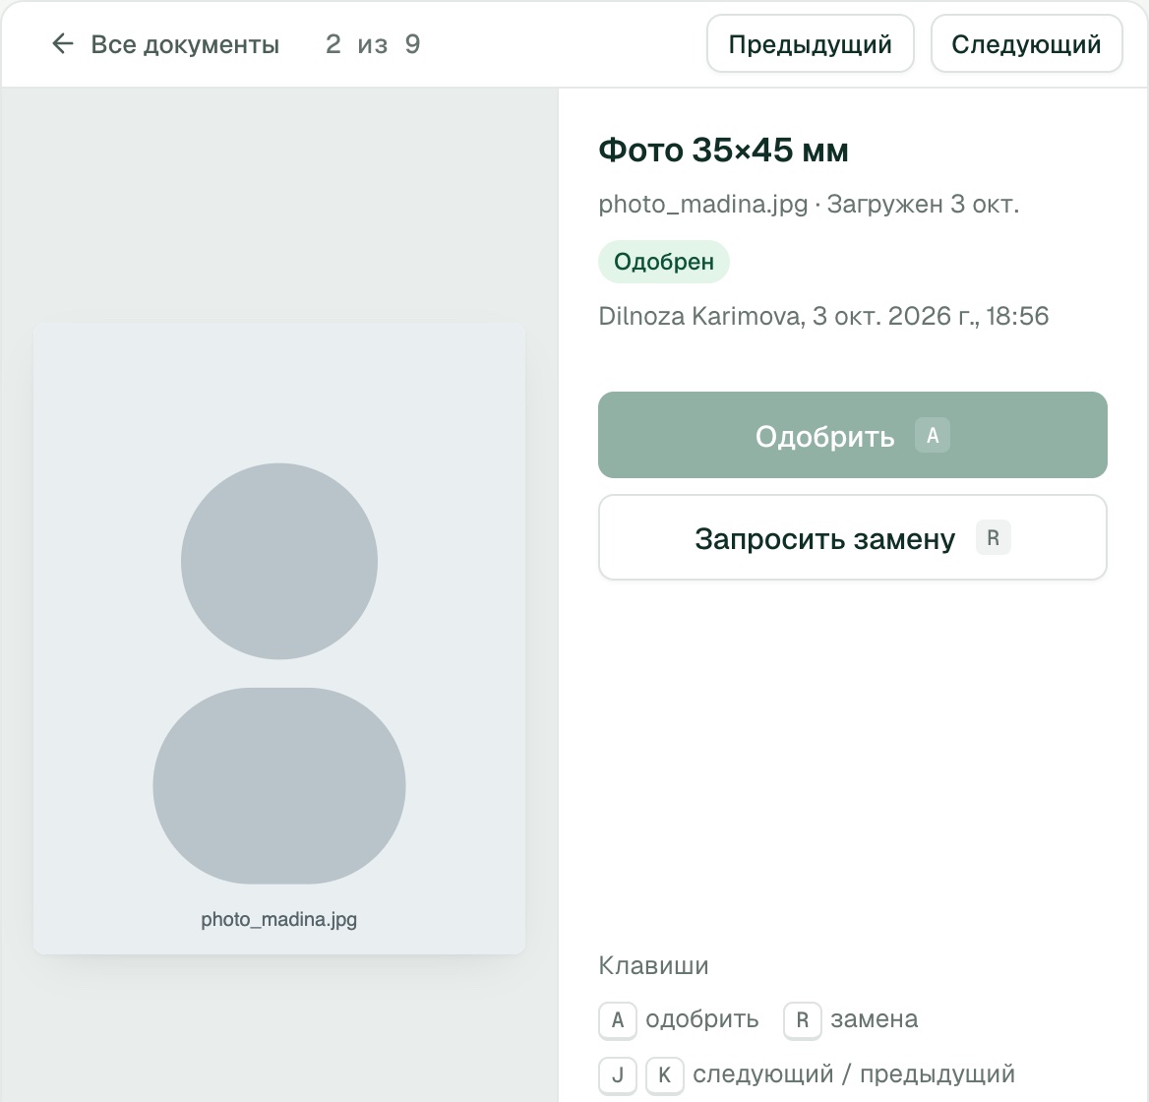Click the Одобрить button

(852, 435)
